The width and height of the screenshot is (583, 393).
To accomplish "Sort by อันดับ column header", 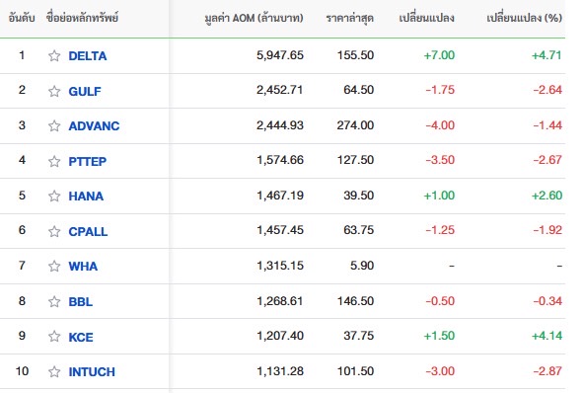I will click(22, 18).
